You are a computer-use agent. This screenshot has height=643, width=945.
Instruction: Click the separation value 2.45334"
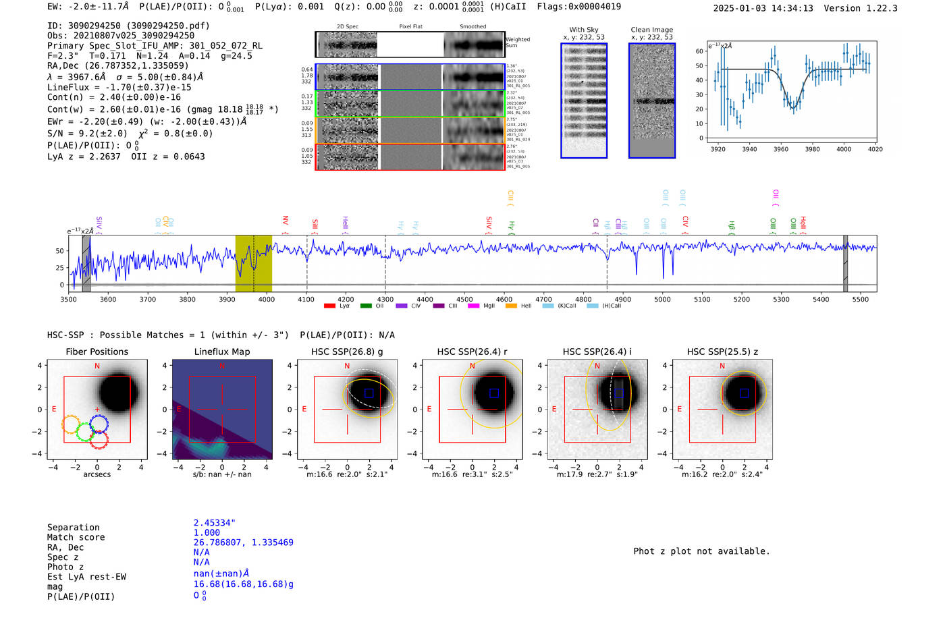[x=215, y=523]
